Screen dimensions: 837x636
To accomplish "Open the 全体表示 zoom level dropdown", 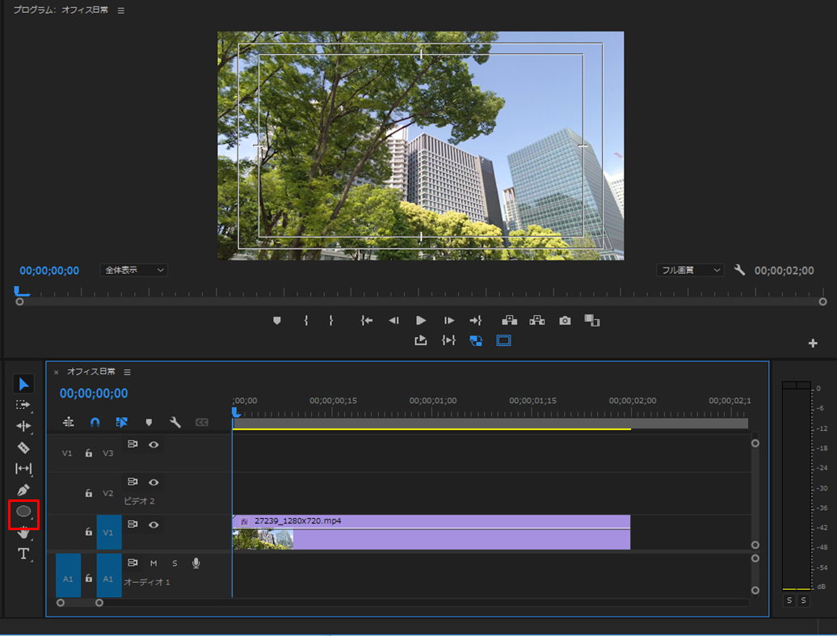I will [133, 270].
